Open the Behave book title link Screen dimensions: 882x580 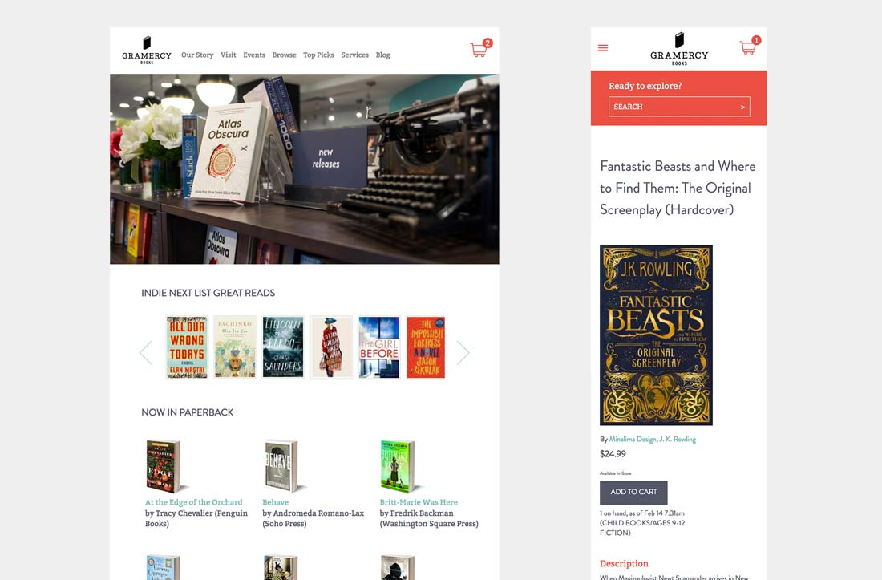tap(276, 502)
